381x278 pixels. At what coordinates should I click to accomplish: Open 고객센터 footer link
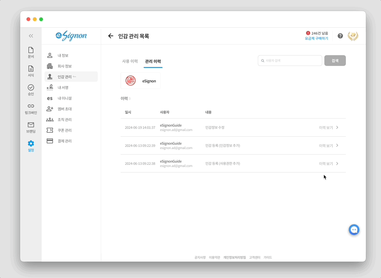pos(255,257)
